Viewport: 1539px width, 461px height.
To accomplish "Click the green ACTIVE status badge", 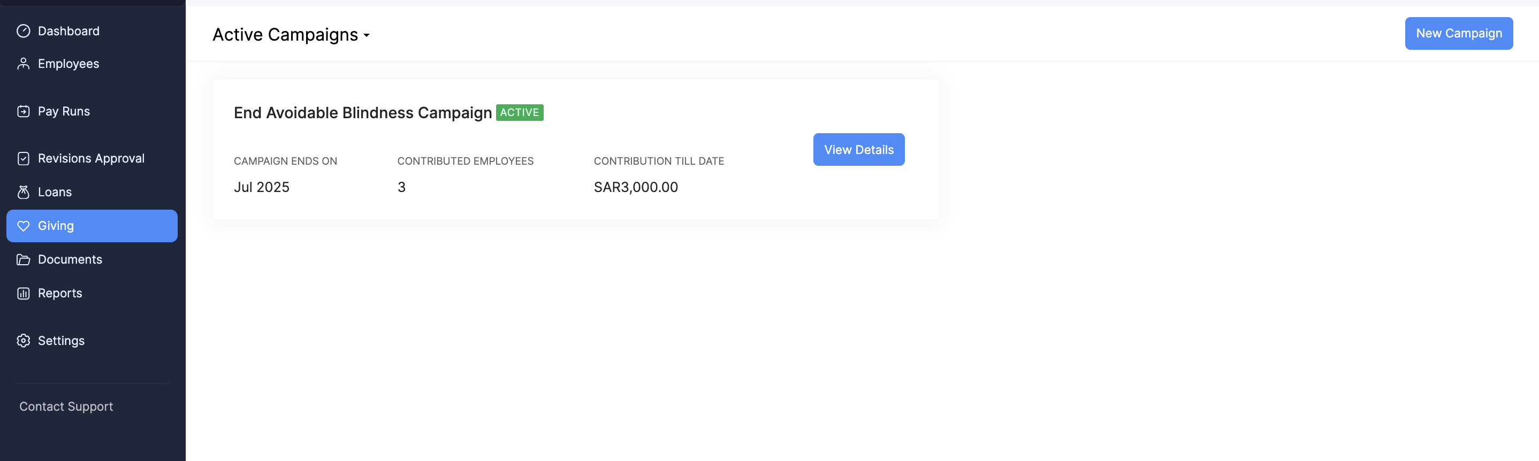I will [519, 113].
